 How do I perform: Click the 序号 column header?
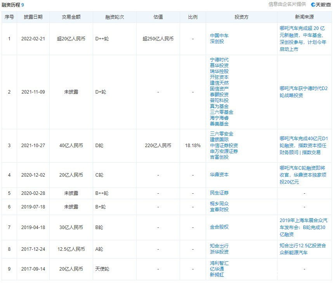click(9, 17)
